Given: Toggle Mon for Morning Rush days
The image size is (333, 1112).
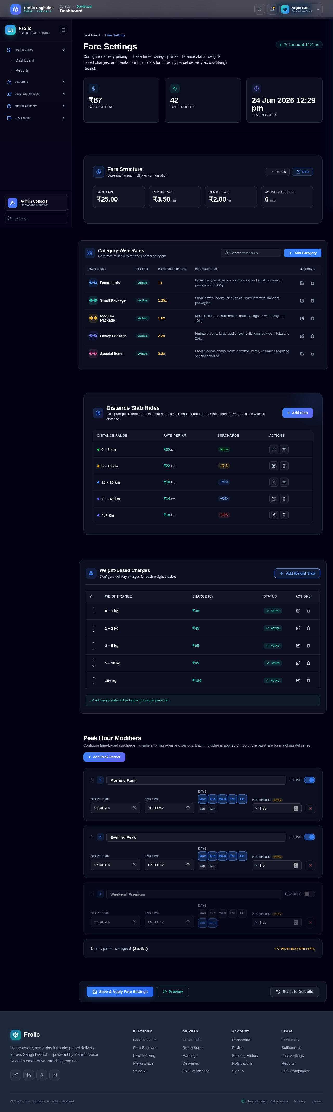Looking at the screenshot, I should [203, 799].
